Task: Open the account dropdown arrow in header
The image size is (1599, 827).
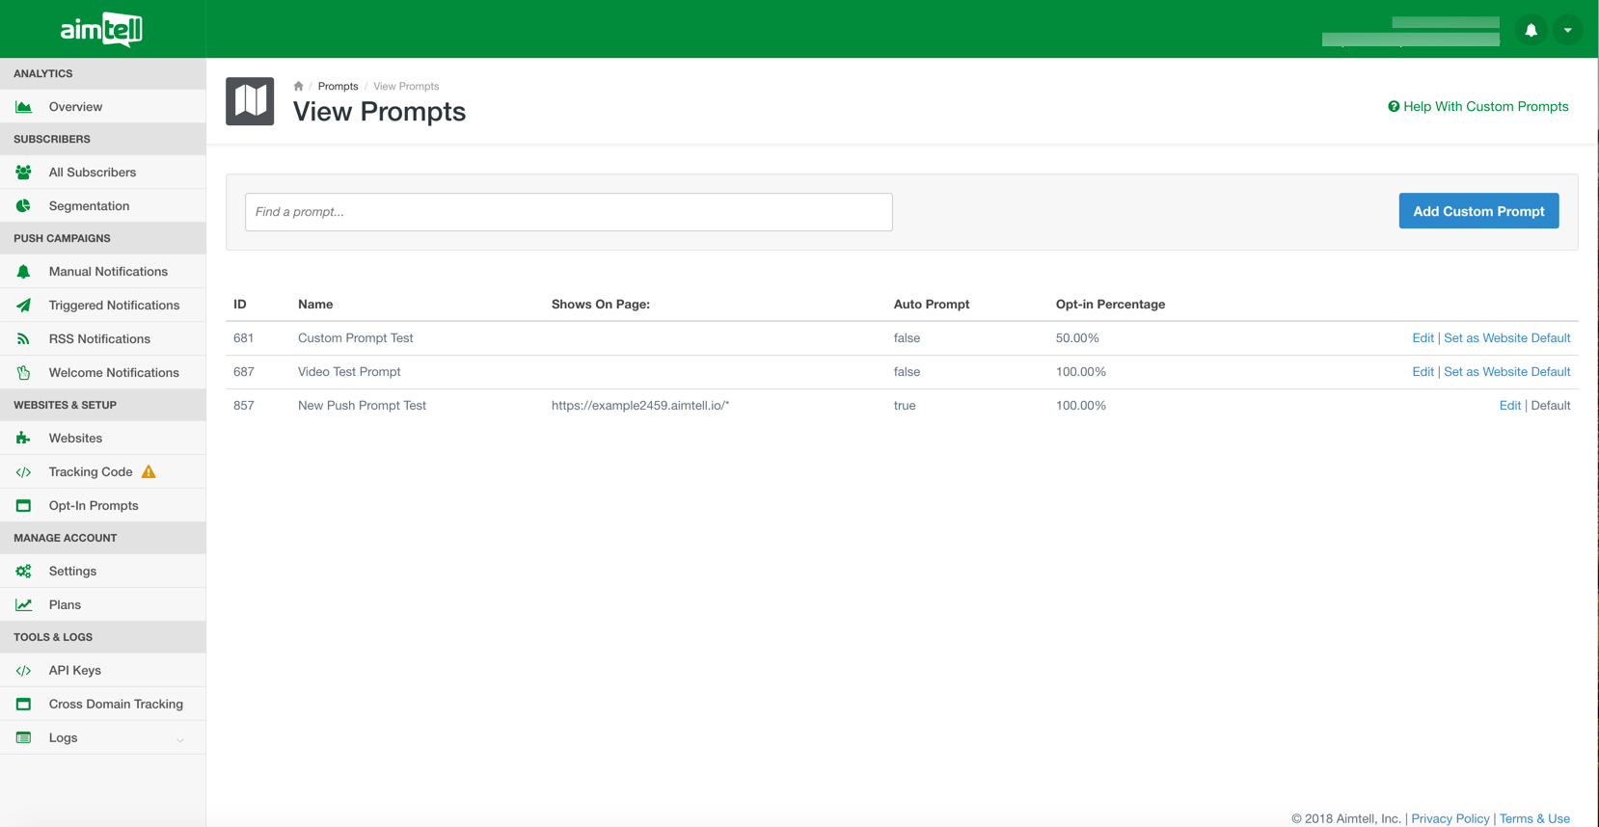Action: (x=1567, y=31)
